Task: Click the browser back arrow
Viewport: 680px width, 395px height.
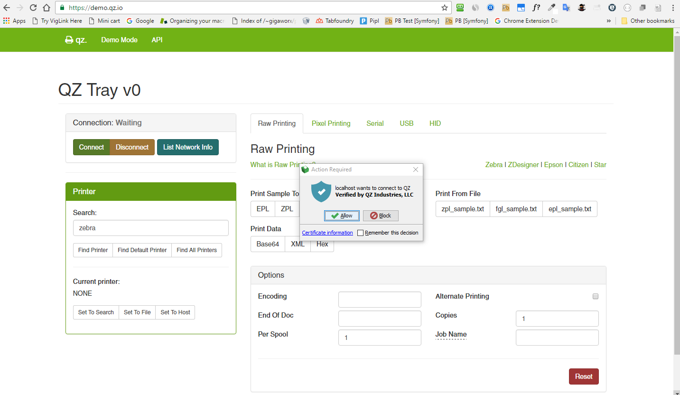Action: click(7, 8)
